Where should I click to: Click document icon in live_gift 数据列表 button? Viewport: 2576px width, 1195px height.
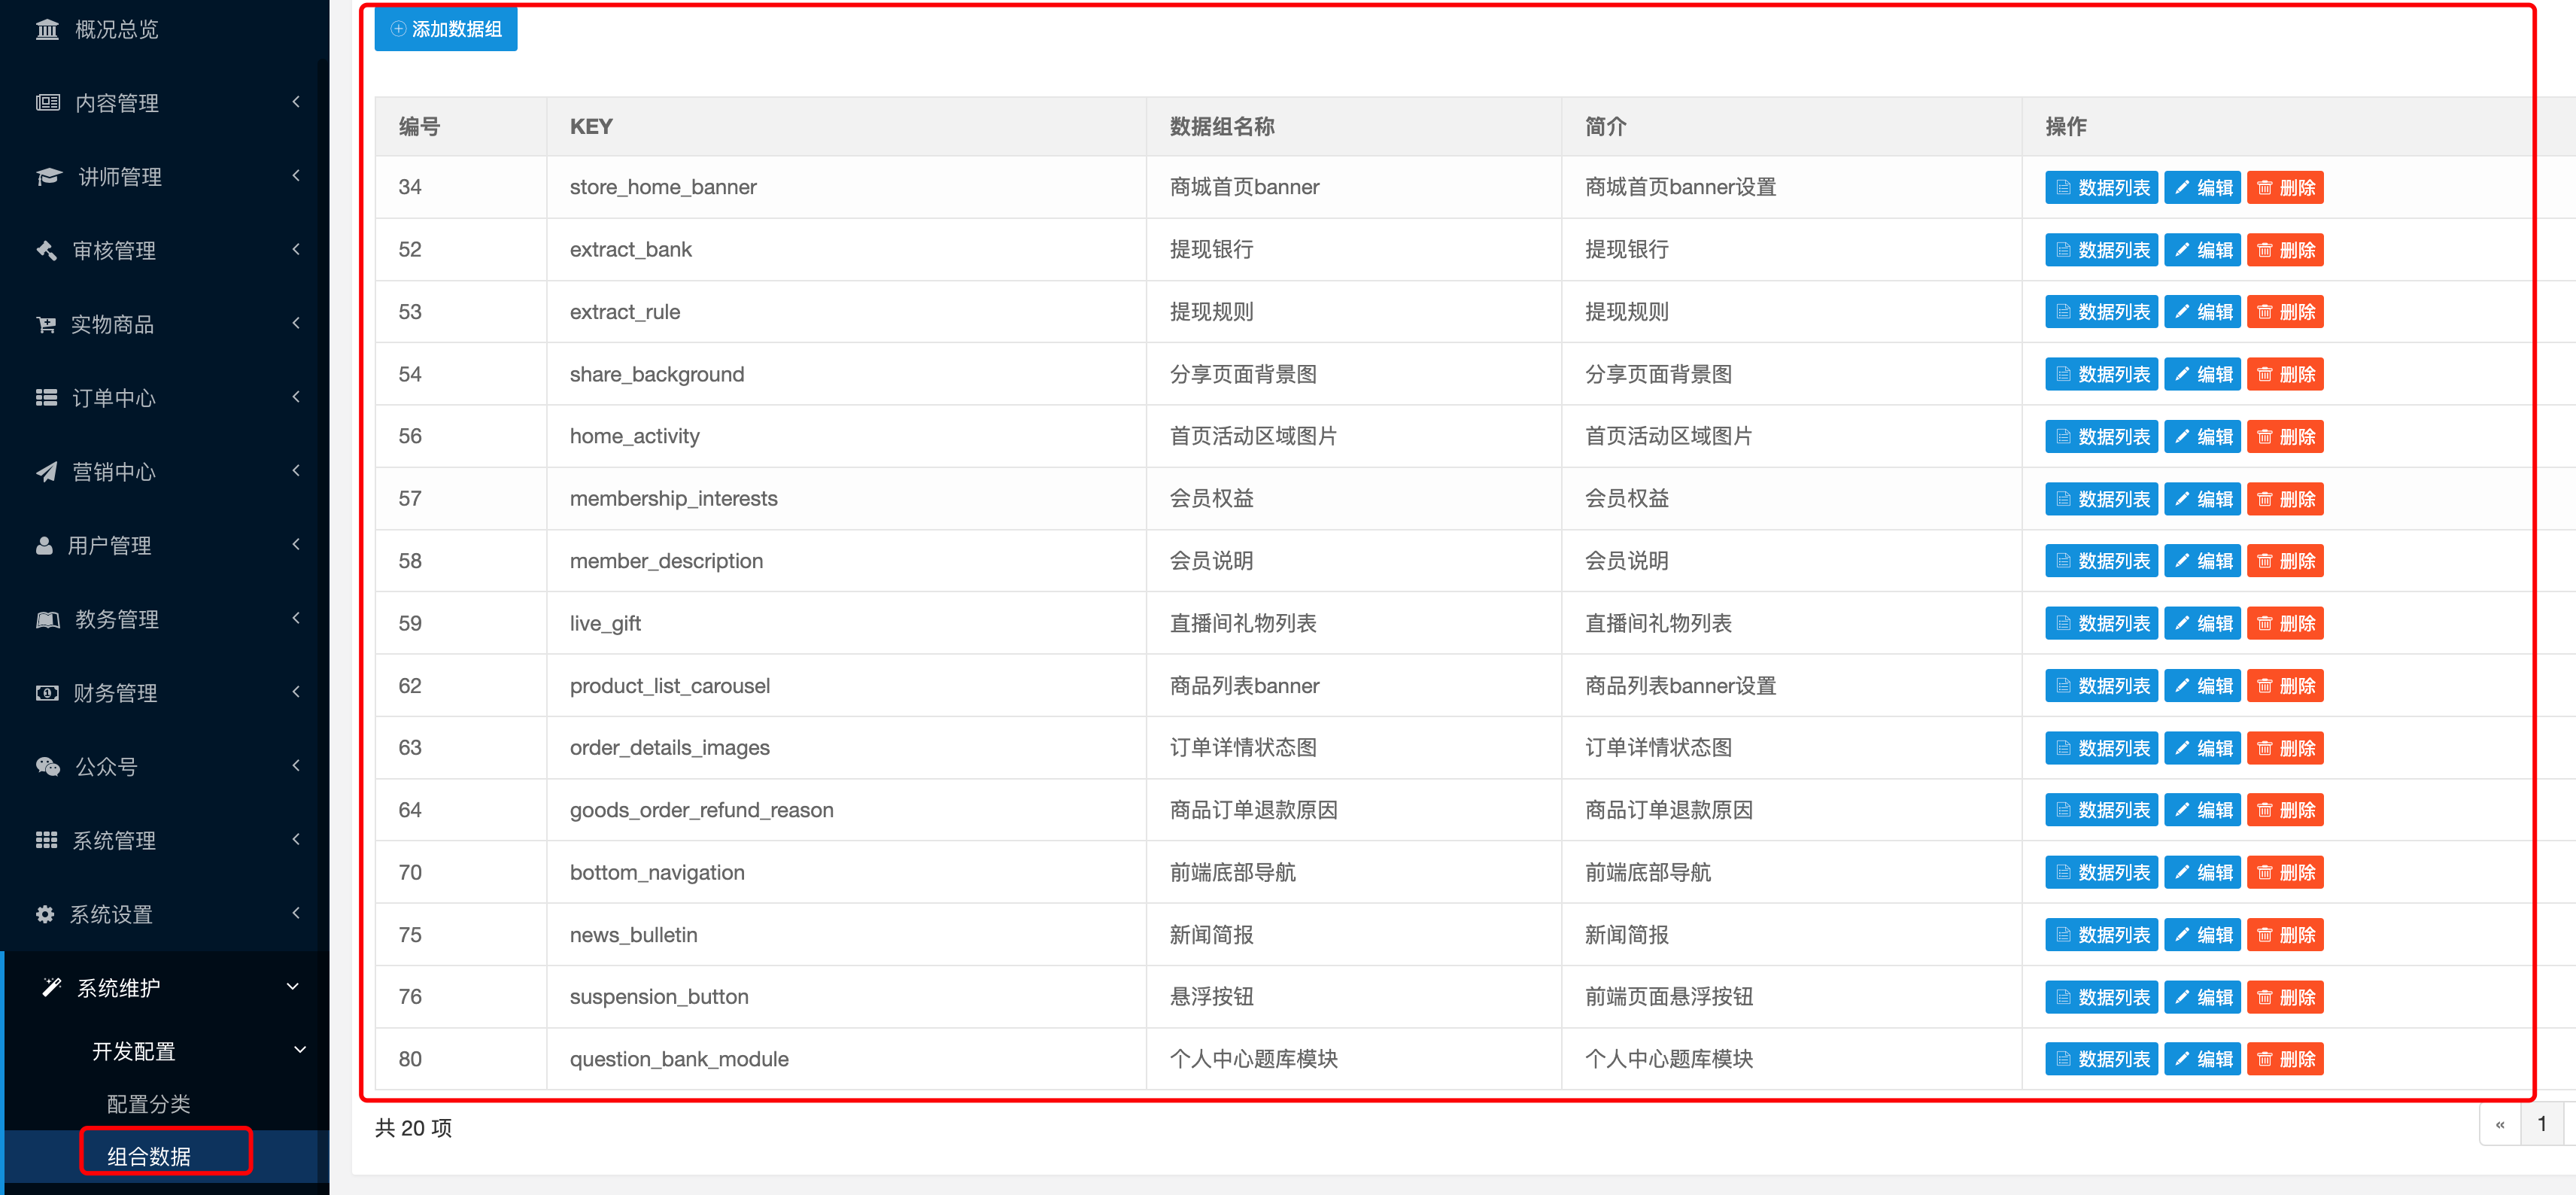[2063, 623]
